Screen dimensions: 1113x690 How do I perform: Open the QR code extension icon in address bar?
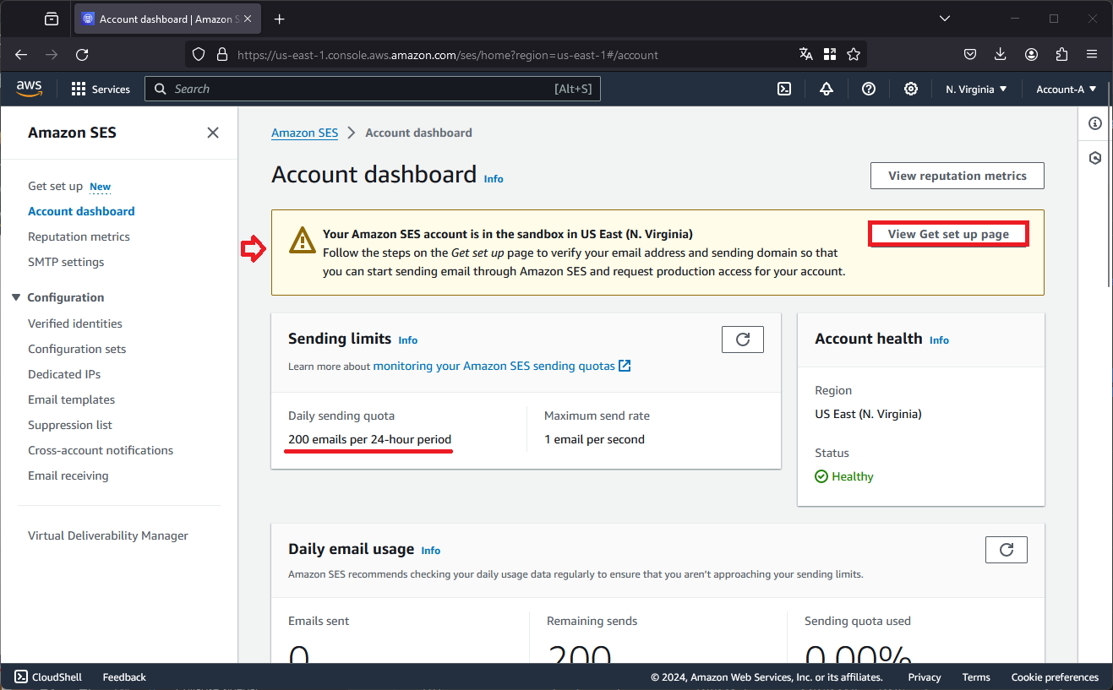tap(830, 55)
